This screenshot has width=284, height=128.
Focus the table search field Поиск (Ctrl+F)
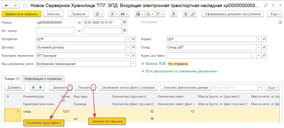(236, 87)
